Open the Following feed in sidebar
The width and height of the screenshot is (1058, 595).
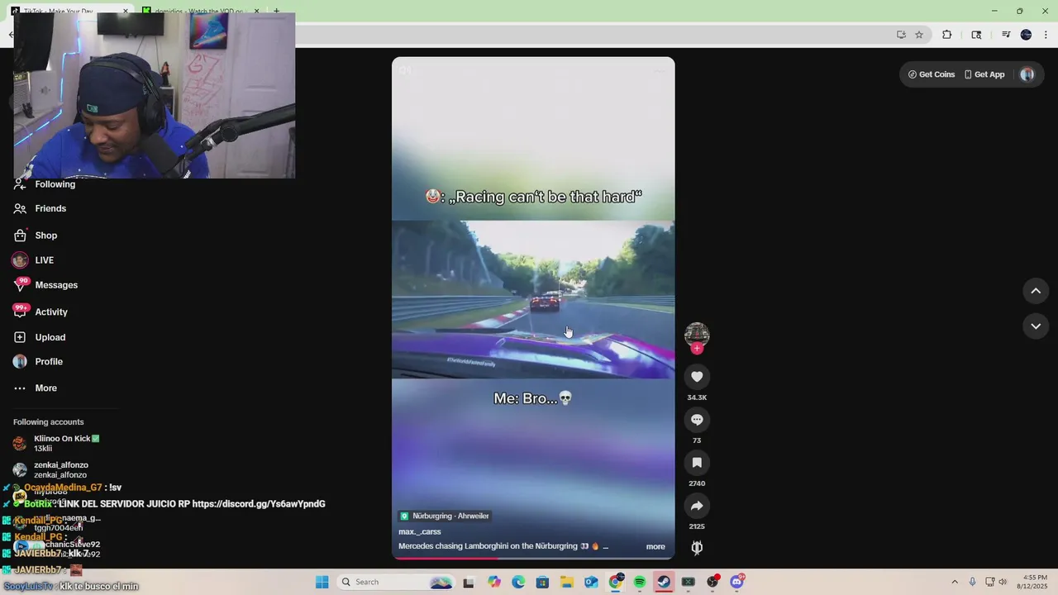click(55, 184)
